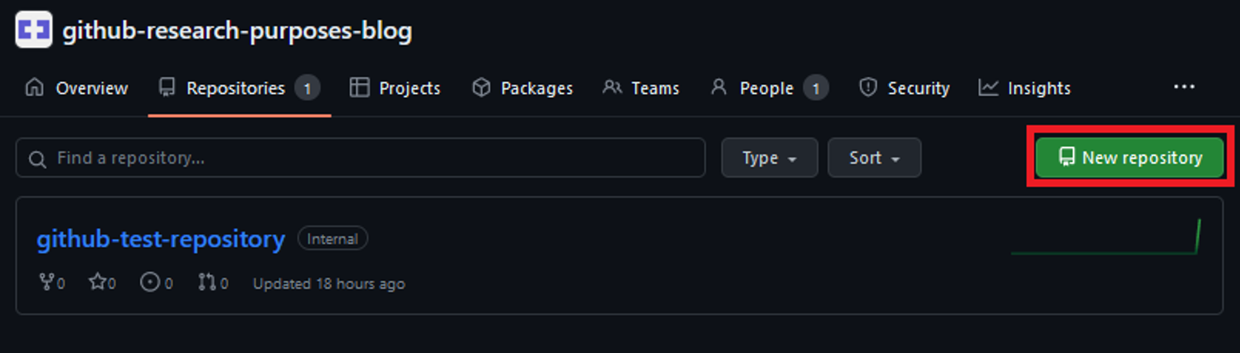This screenshot has height=353, width=1240.
Task: Click the green New repository button
Action: point(1129,158)
